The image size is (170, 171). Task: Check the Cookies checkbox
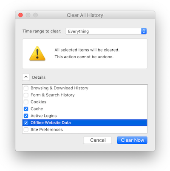pyautogui.click(x=26, y=102)
